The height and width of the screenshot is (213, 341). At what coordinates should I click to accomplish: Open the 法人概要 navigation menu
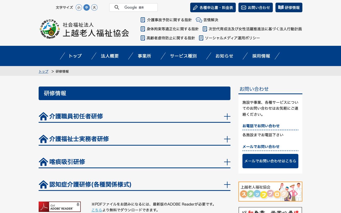point(110,56)
